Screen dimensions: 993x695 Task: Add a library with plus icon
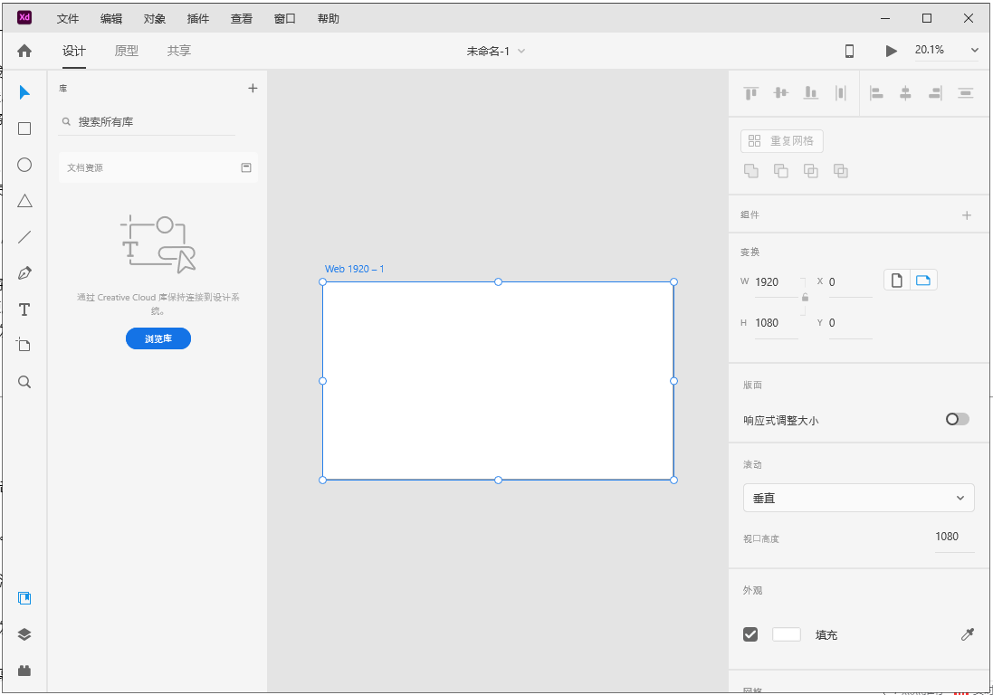coord(253,88)
